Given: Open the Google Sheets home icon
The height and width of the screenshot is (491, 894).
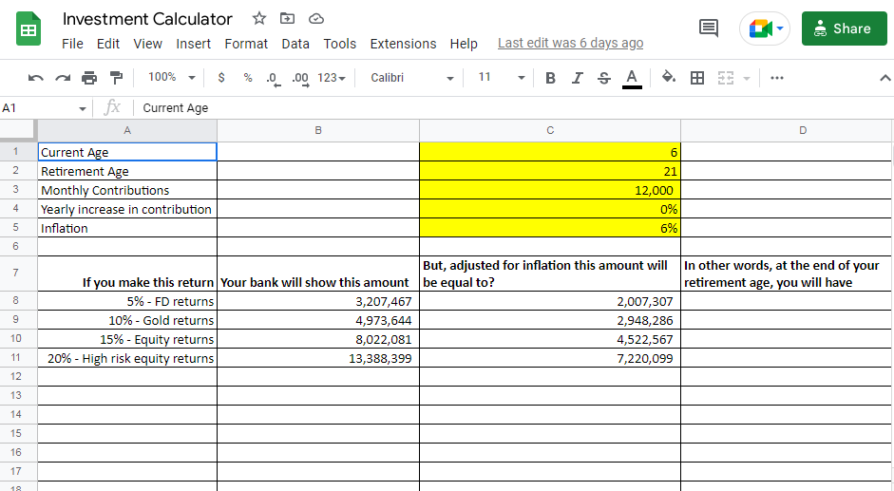Looking at the screenshot, I should point(29,29).
